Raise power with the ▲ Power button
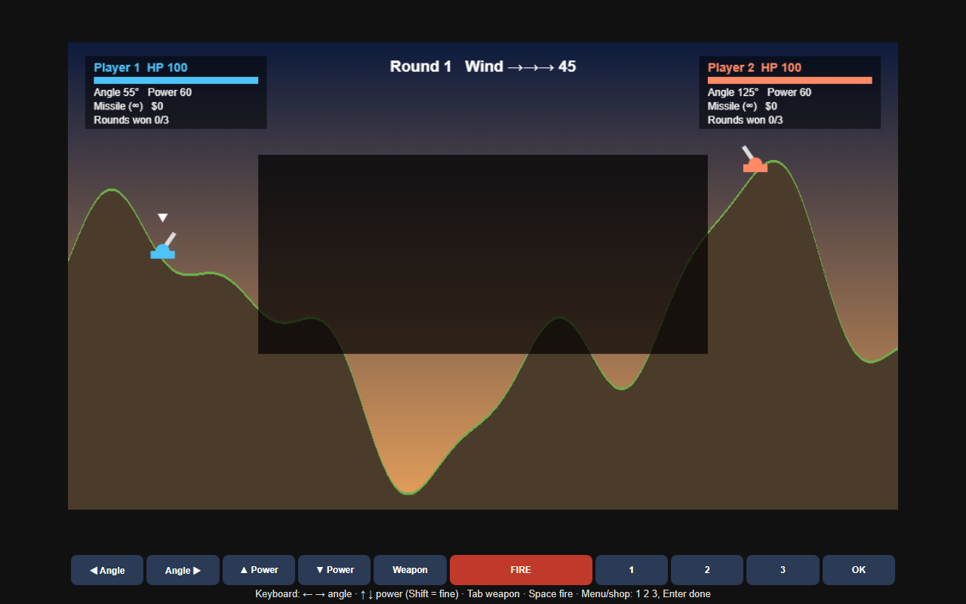The image size is (966, 604). 259,570
